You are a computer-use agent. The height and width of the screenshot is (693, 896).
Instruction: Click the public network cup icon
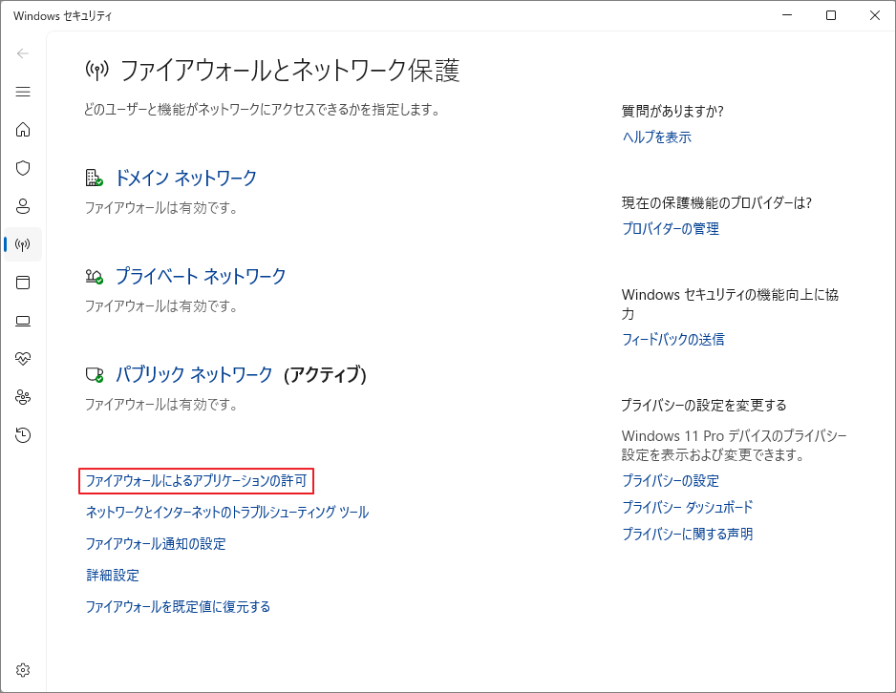(x=94, y=374)
